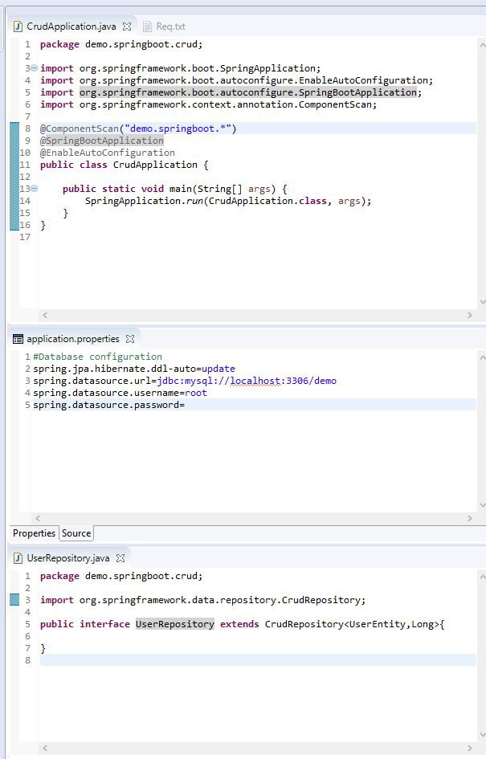This screenshot has height=759, width=486.
Task: Click the SpringApplication.run statement
Action: click(228, 201)
